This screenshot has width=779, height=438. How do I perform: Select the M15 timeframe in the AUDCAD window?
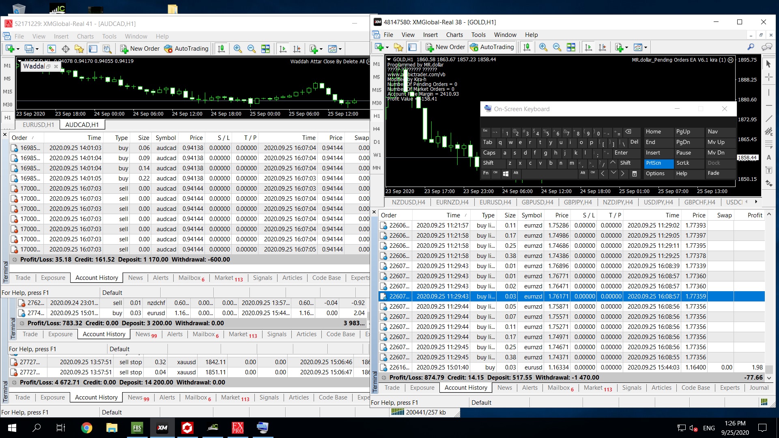(x=7, y=92)
